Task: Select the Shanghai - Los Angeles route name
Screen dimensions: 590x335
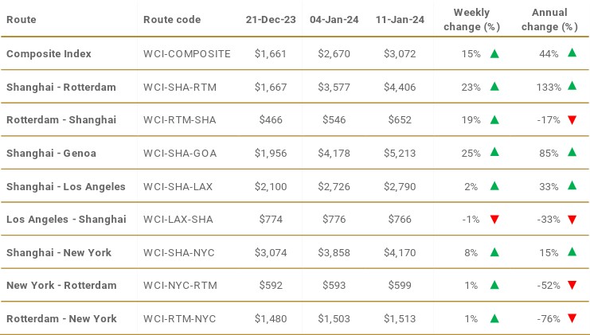Action: tap(66, 186)
